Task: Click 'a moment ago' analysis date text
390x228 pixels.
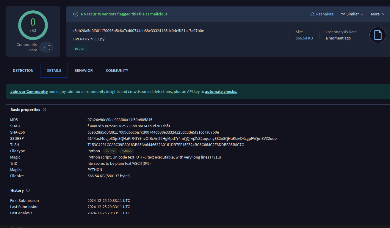Action: 338,38
